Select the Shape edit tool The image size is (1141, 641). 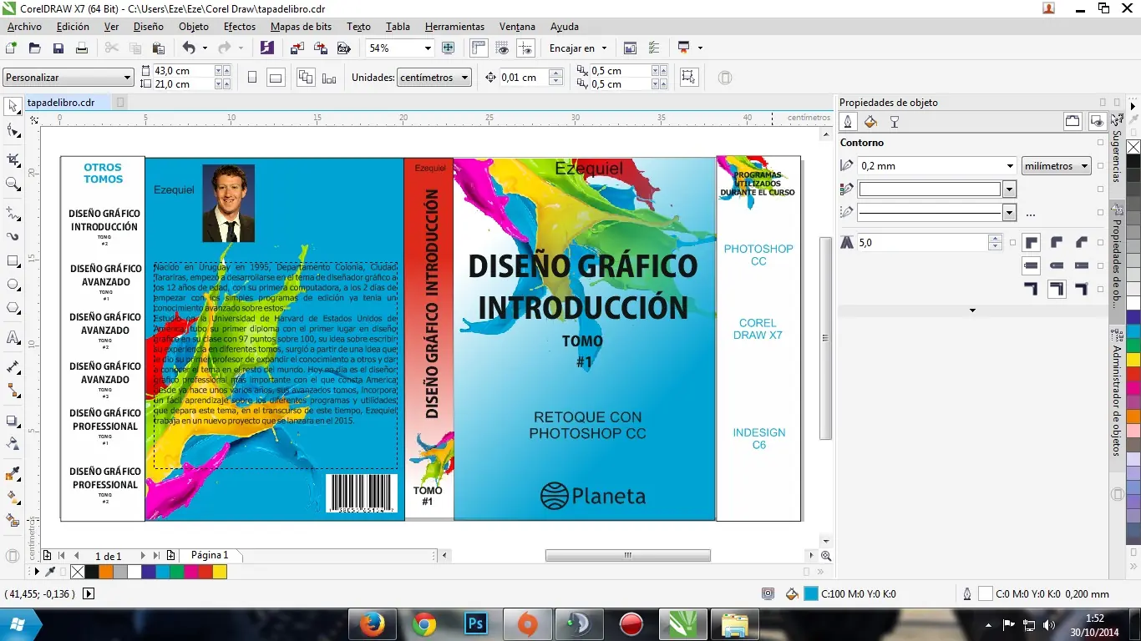(13, 130)
